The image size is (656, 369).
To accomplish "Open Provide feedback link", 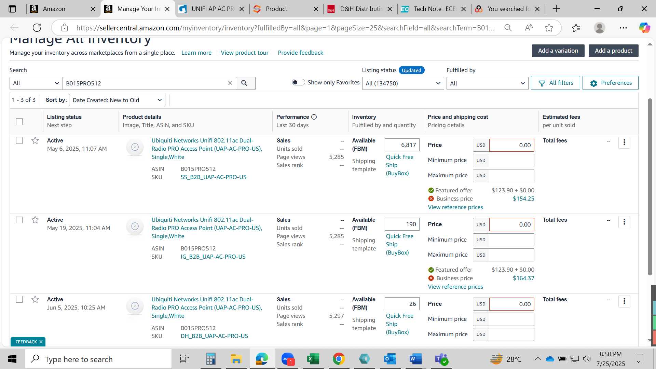I will coord(300,53).
